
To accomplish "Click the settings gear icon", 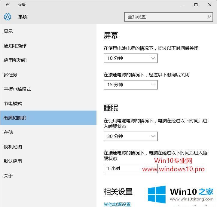I will click(x=8, y=17).
